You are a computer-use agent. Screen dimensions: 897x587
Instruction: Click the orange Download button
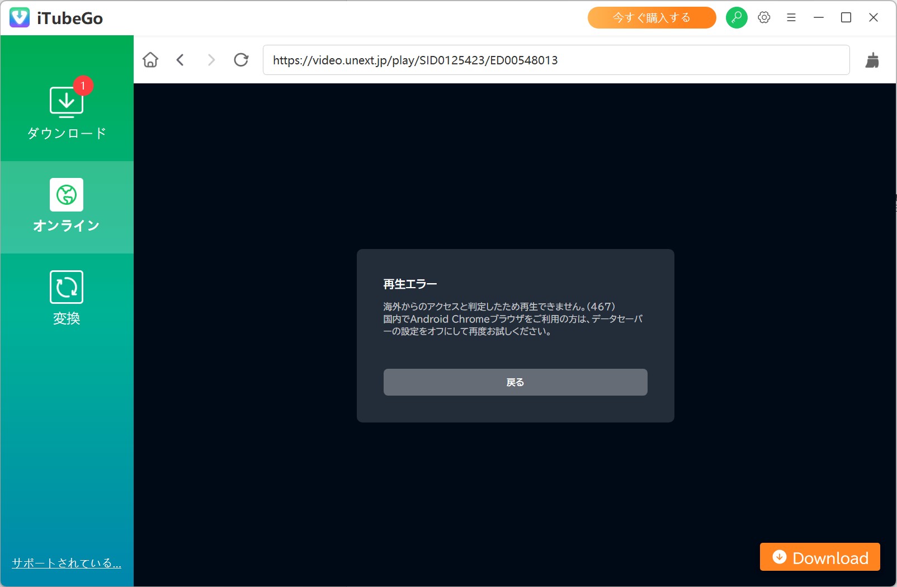pos(820,557)
